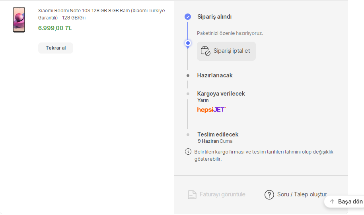Click the Faturayı görüntüle link
Viewport: 364px width, 215px height.
pos(216,195)
